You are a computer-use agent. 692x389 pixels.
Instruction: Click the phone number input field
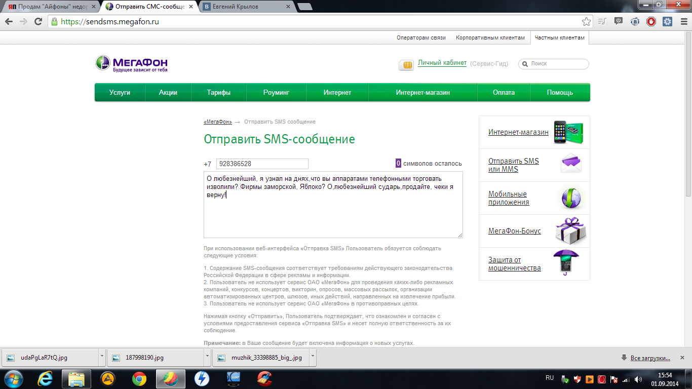tap(262, 164)
